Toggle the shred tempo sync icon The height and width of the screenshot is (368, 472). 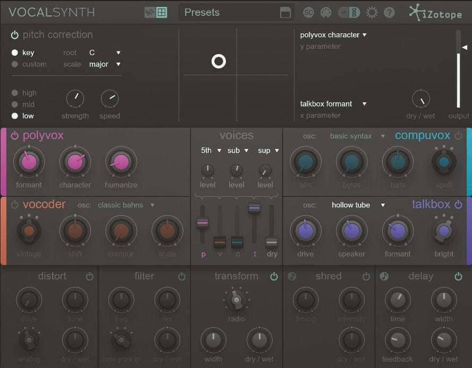point(292,276)
